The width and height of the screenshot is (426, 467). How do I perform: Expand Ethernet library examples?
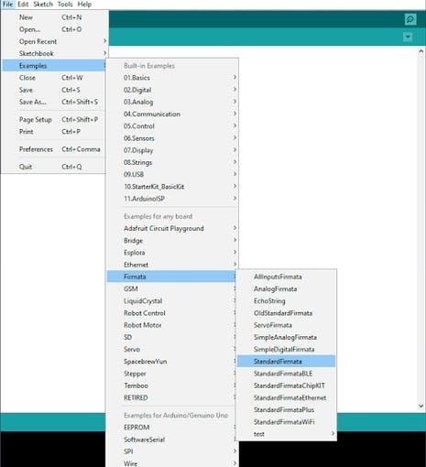172,265
